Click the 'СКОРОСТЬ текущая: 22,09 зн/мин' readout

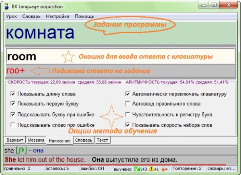tap(41, 82)
